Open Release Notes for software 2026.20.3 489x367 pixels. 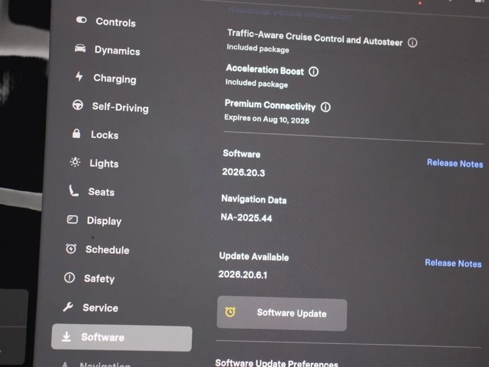coord(455,163)
